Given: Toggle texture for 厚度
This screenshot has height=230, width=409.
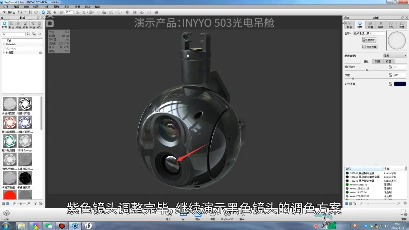Looking at the screenshot, I should (x=390, y=75).
